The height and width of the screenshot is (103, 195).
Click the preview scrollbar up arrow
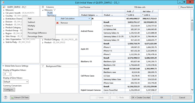coord(192,20)
